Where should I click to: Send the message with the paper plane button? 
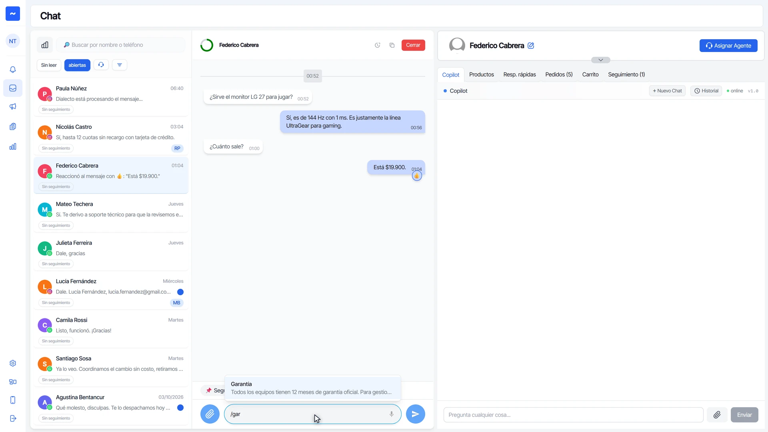(416, 414)
